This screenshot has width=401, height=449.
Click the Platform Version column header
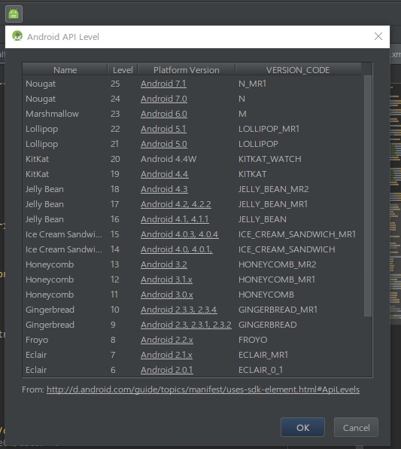click(187, 69)
